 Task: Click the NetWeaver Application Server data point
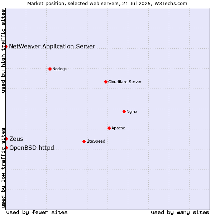(x=6, y=47)
